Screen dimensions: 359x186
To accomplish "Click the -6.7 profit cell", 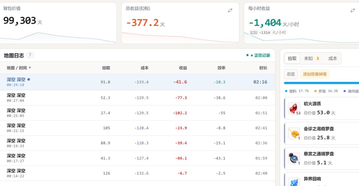I will coord(182,173).
